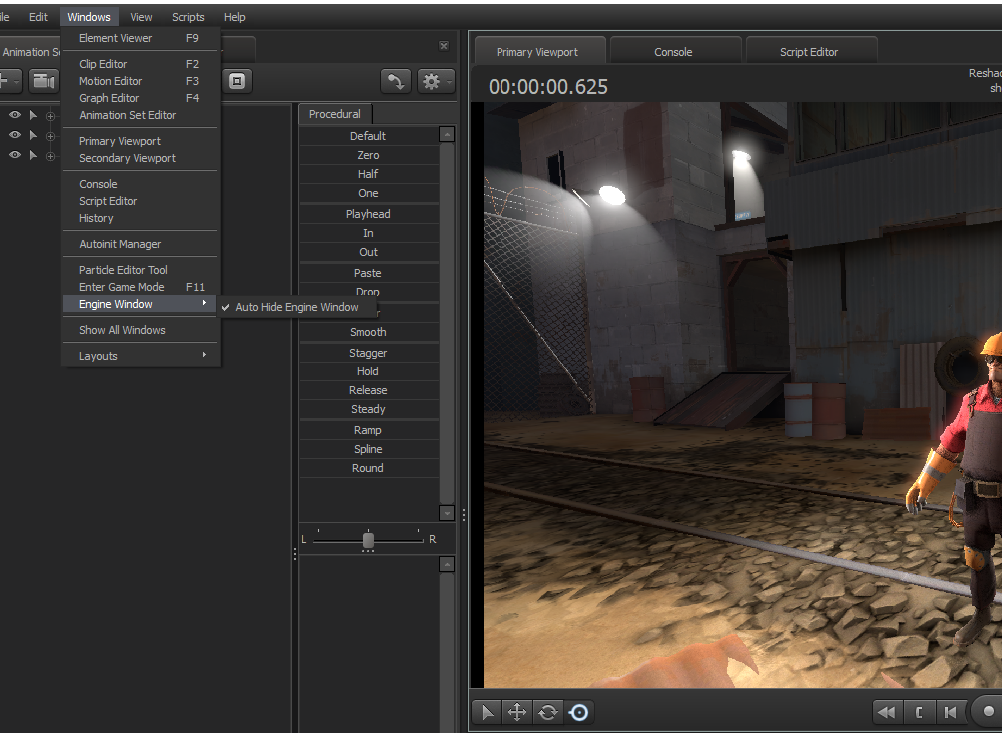The width and height of the screenshot is (1002, 733).
Task: Click the presets list scroll-up arrow
Action: point(447,134)
